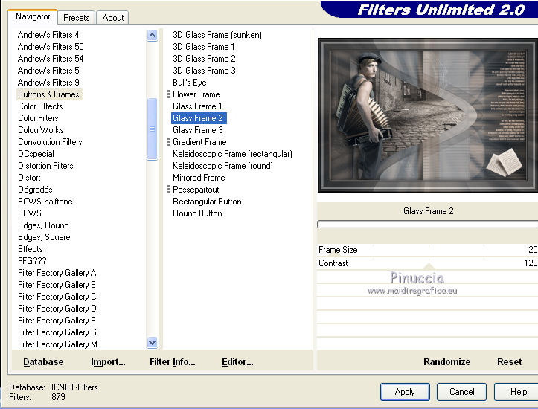Click the Flower Frame grip icon
The width and height of the screenshot is (538, 409).
click(168, 94)
